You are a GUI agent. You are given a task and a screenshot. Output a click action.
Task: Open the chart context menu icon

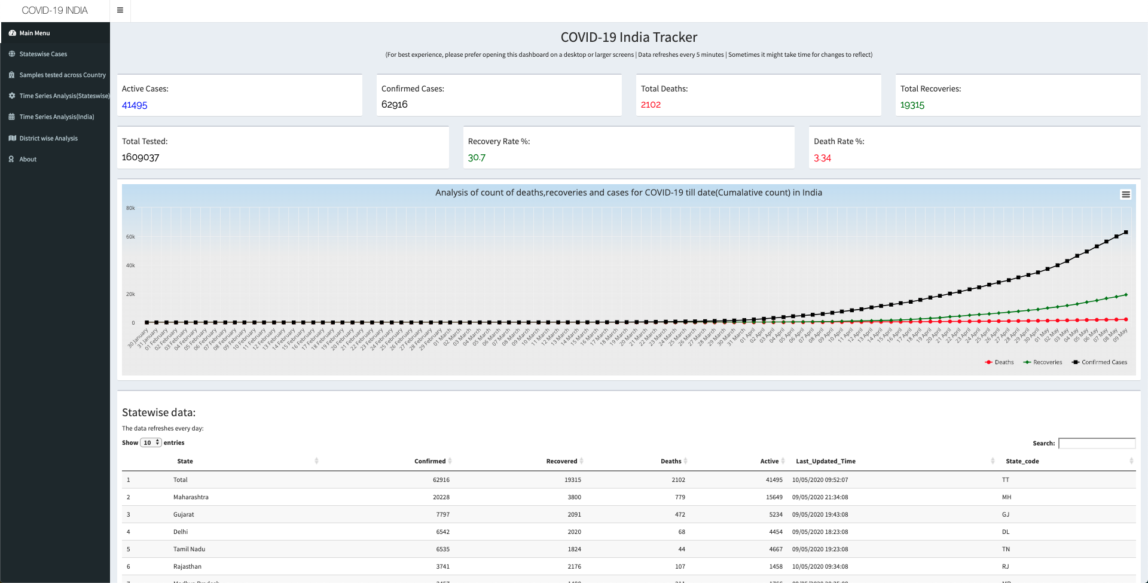pyautogui.click(x=1125, y=194)
